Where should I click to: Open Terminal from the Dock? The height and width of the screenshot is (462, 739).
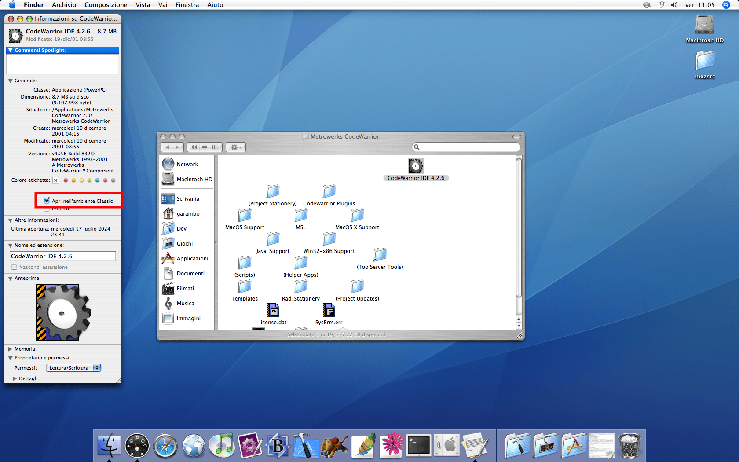tap(419, 446)
